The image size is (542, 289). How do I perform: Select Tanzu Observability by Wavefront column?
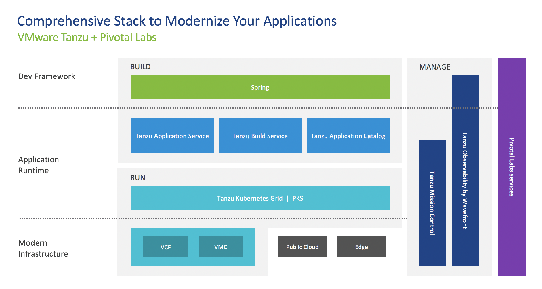[465, 171]
